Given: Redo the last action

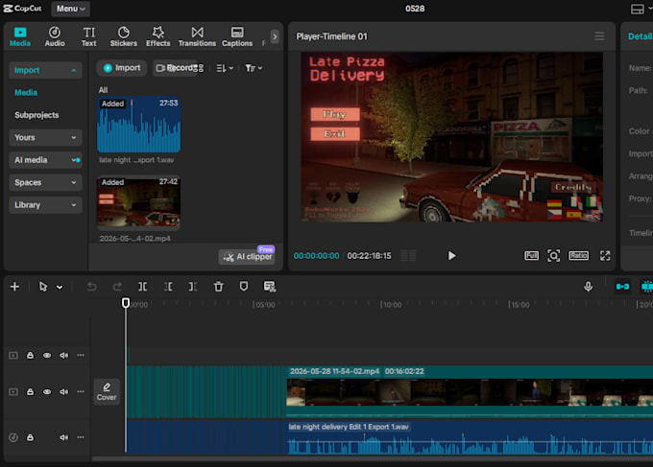Looking at the screenshot, I should pyautogui.click(x=117, y=287).
